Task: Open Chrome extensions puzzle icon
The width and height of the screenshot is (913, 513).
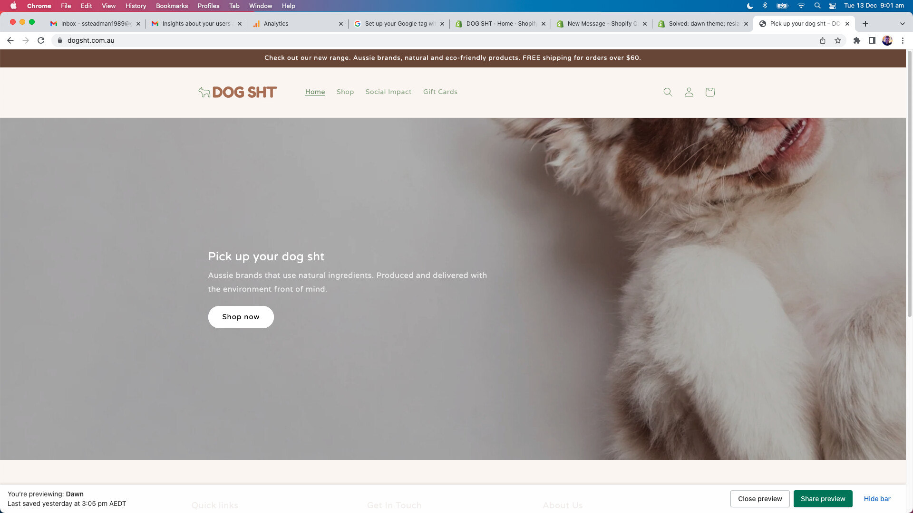Action: (x=857, y=41)
